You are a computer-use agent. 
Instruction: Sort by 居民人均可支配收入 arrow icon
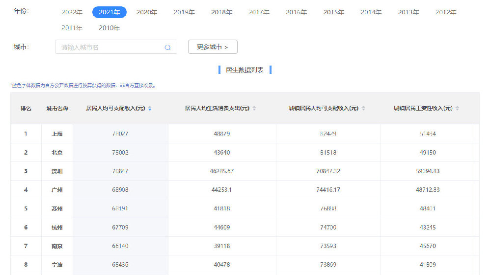point(150,108)
